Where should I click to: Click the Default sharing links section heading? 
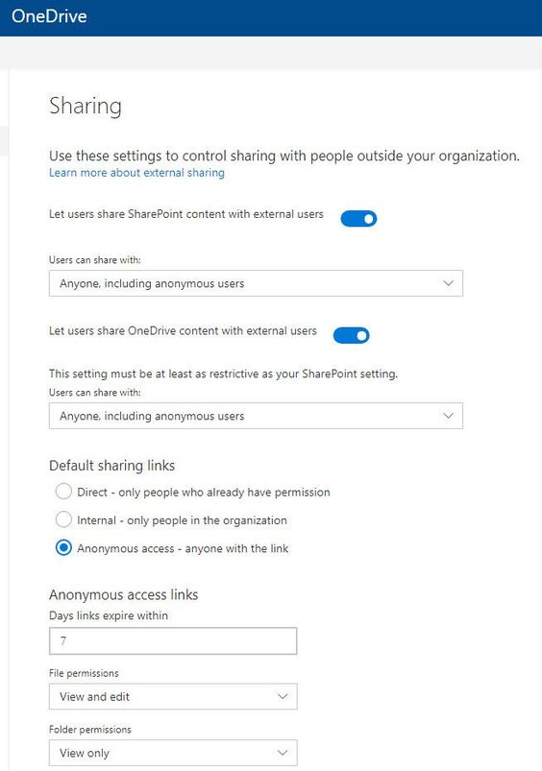point(112,466)
